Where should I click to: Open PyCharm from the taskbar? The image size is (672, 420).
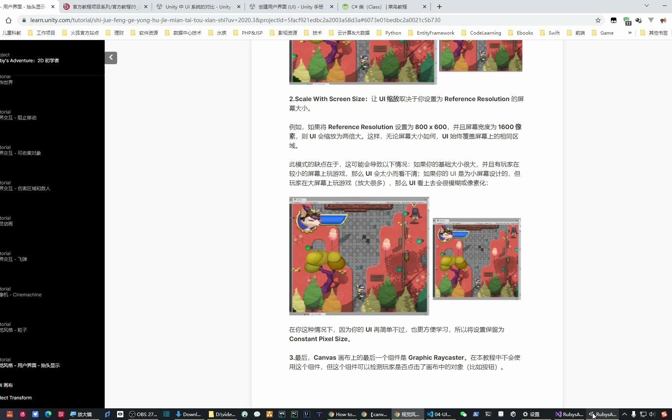(294, 414)
